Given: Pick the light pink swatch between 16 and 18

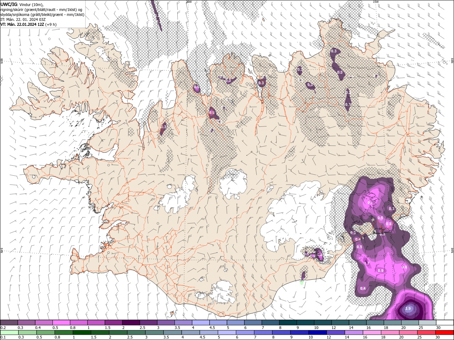Looking at the screenshot, I should pos(372,332).
